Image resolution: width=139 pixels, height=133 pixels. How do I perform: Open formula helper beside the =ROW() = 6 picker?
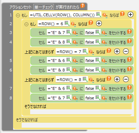click(73, 24)
